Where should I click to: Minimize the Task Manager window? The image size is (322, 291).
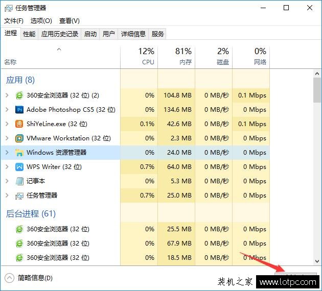tap(263, 8)
